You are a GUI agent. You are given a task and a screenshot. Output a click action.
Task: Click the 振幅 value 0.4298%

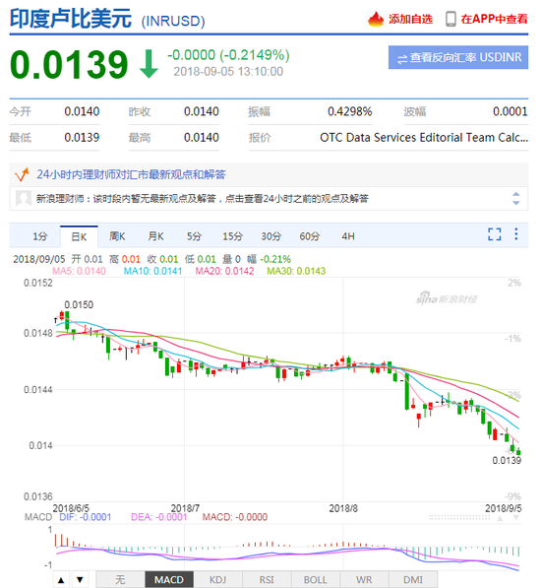coord(350,111)
